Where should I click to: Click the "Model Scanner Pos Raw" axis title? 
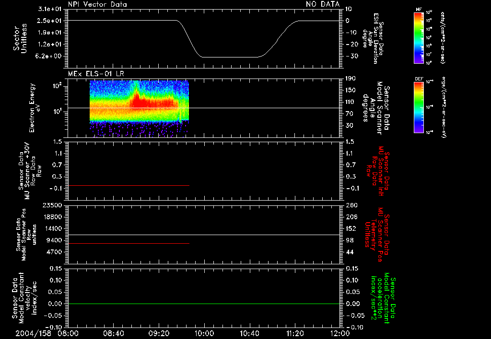click(26, 235)
